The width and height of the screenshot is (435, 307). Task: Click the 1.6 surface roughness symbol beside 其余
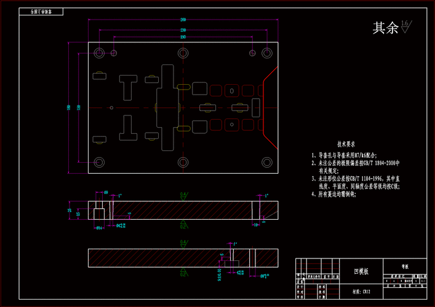click(405, 26)
